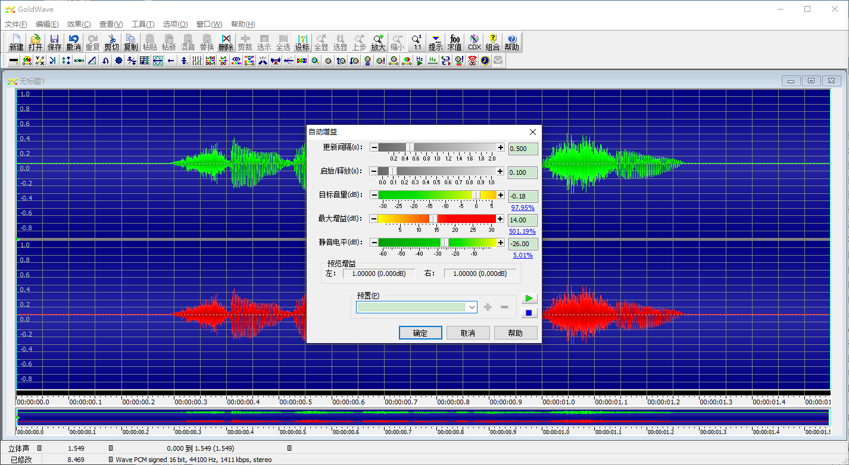Close the 自动增益 dialog
The width and height of the screenshot is (849, 465).
[533, 132]
